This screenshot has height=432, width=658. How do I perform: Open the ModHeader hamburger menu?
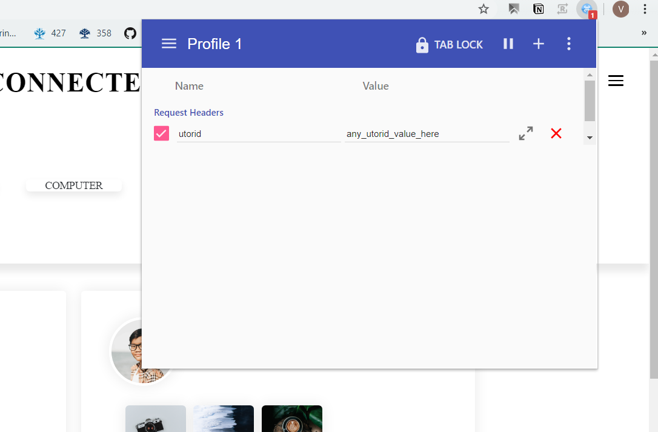point(168,44)
